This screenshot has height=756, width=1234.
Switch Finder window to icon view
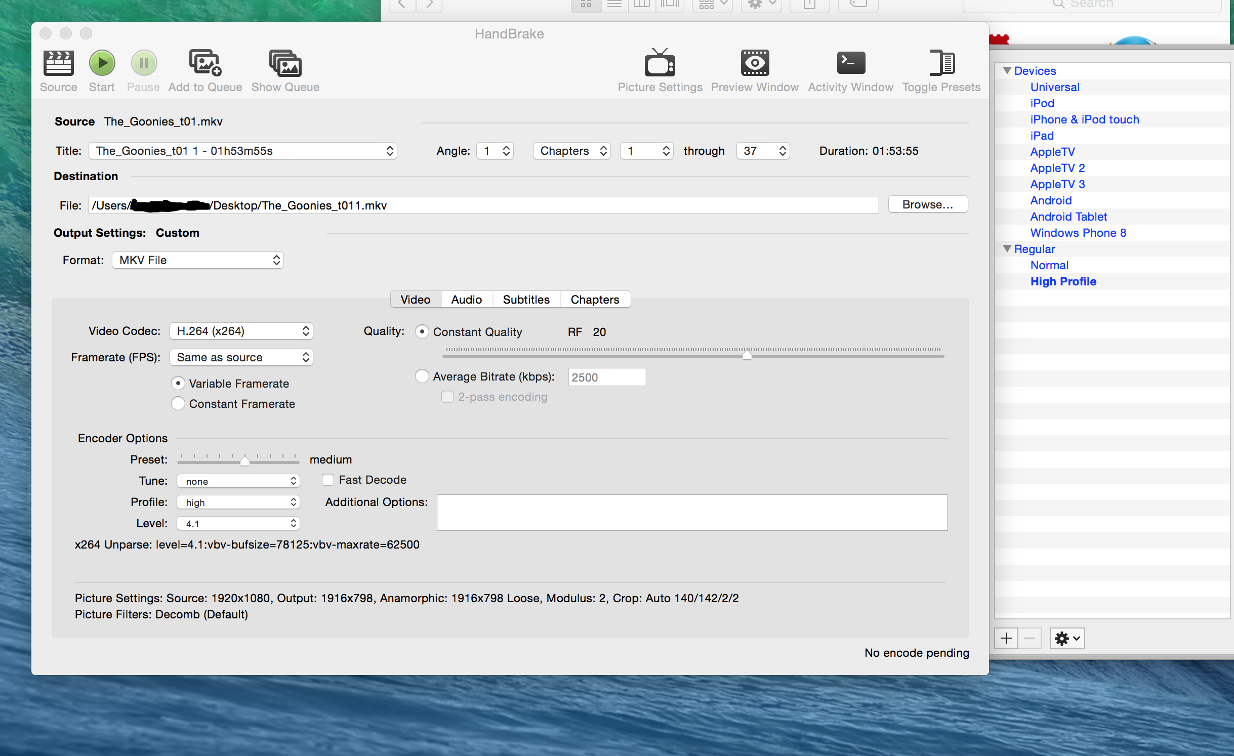click(586, 5)
